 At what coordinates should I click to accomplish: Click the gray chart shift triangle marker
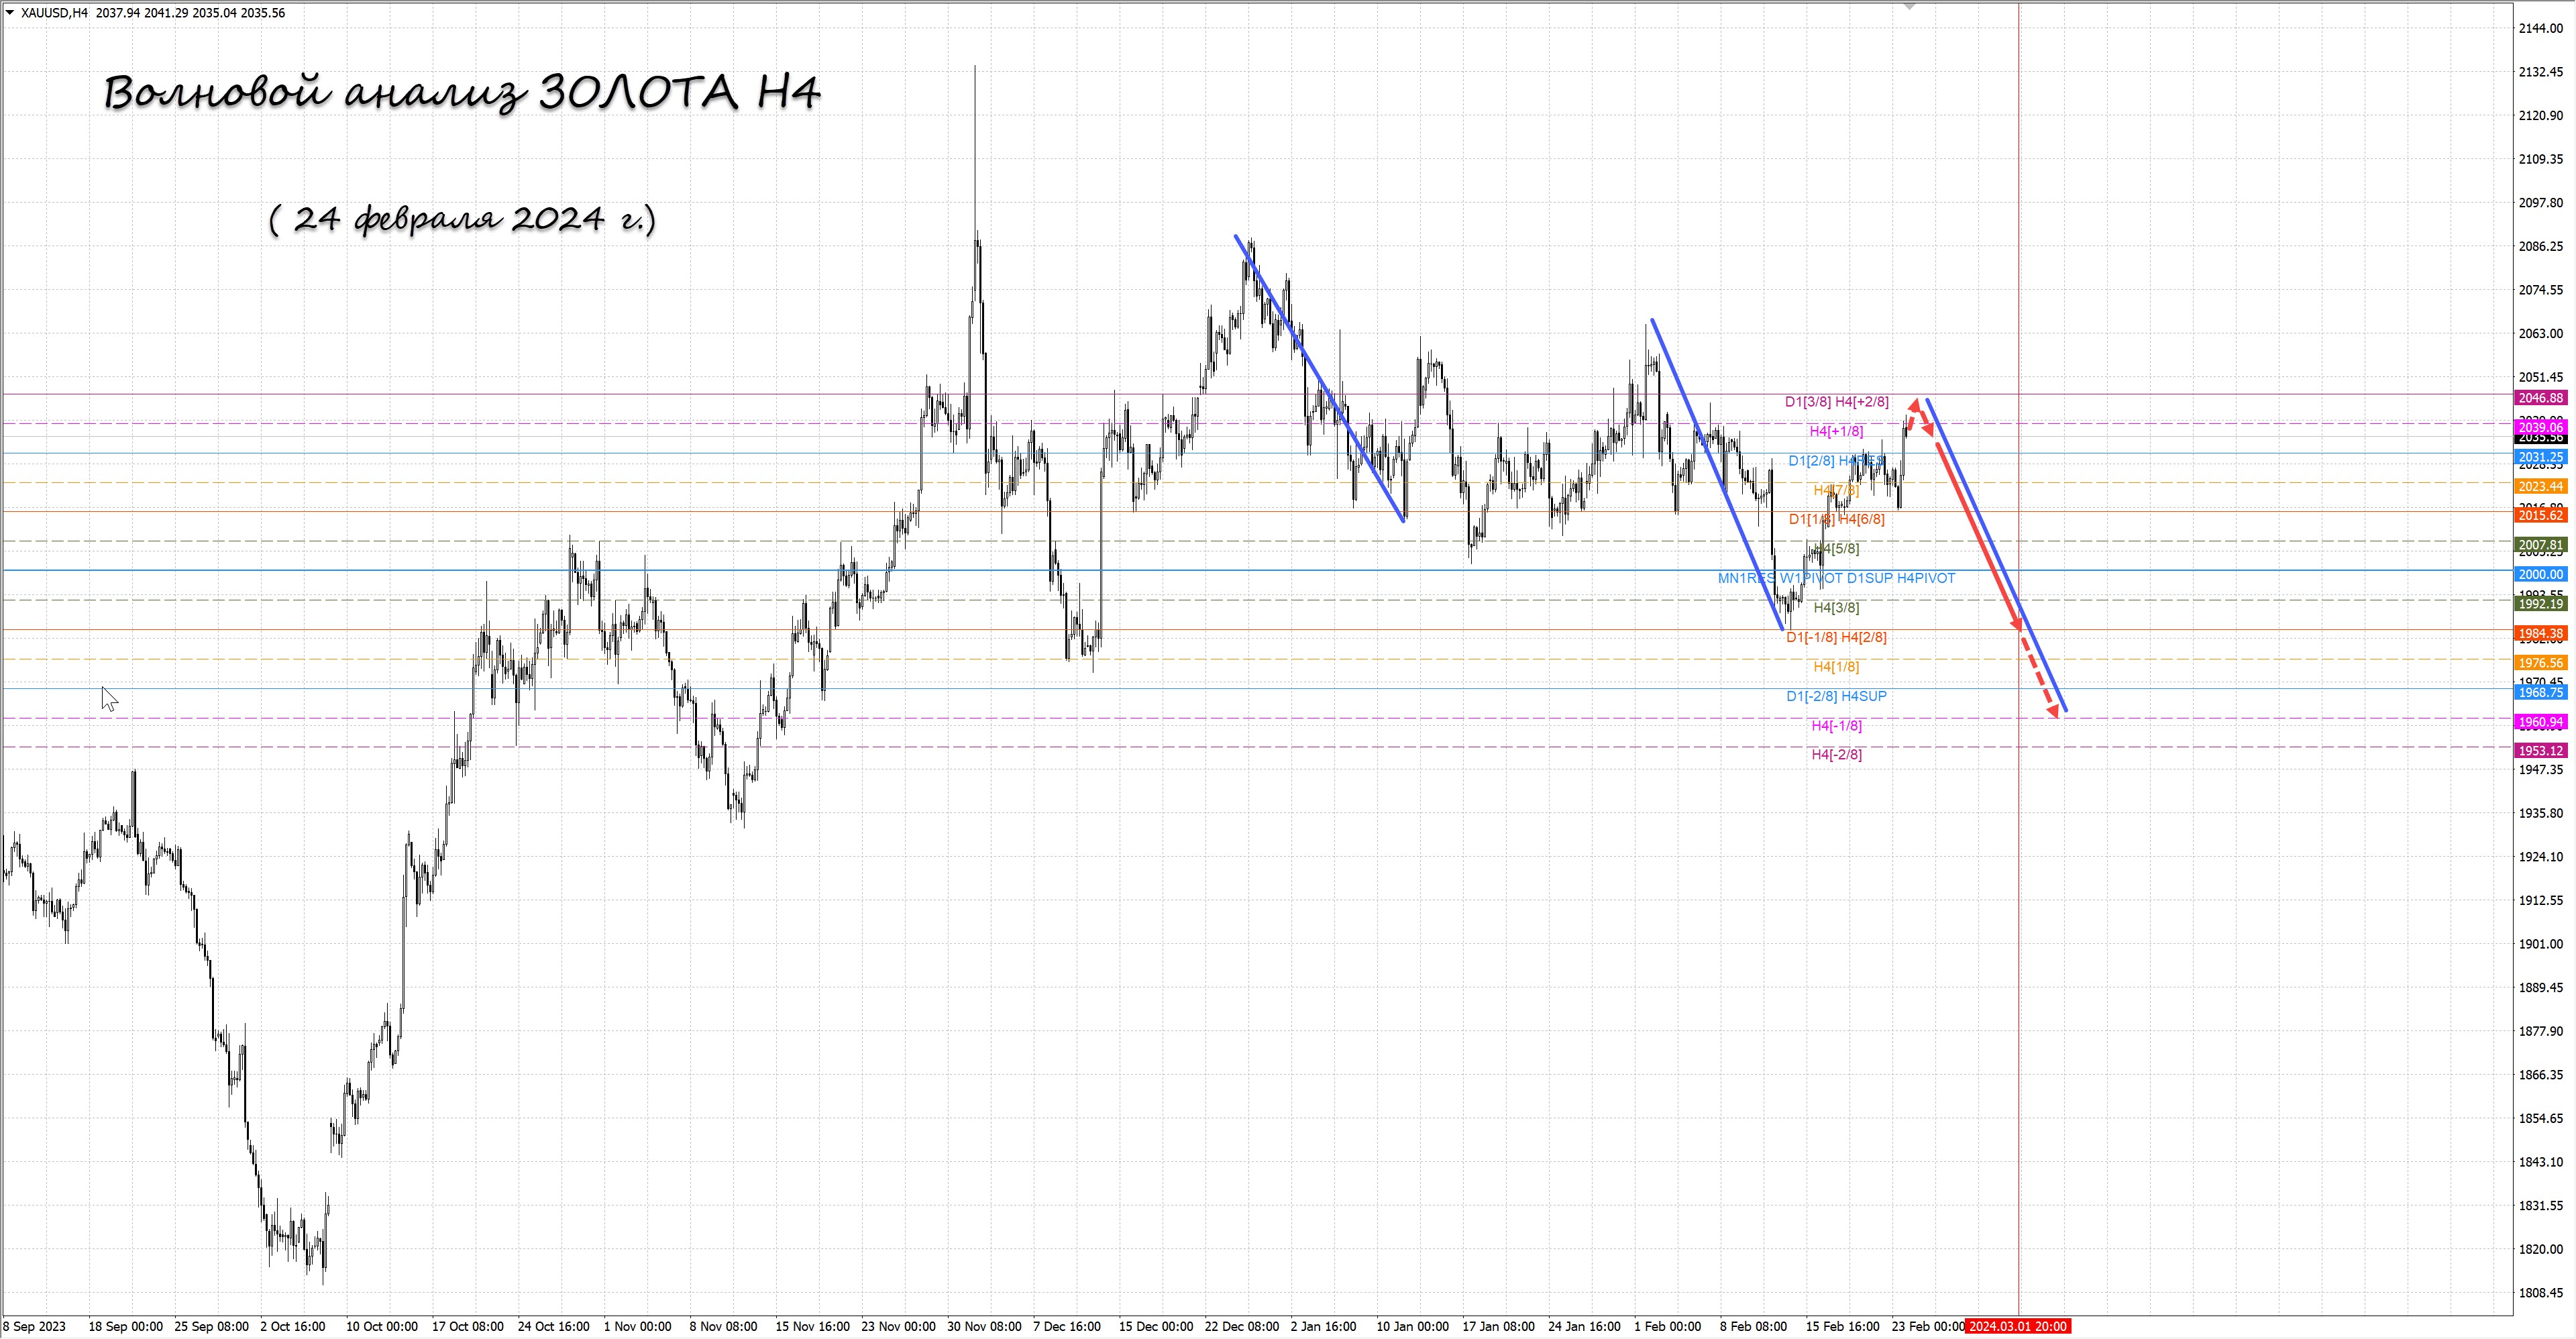(x=1909, y=6)
